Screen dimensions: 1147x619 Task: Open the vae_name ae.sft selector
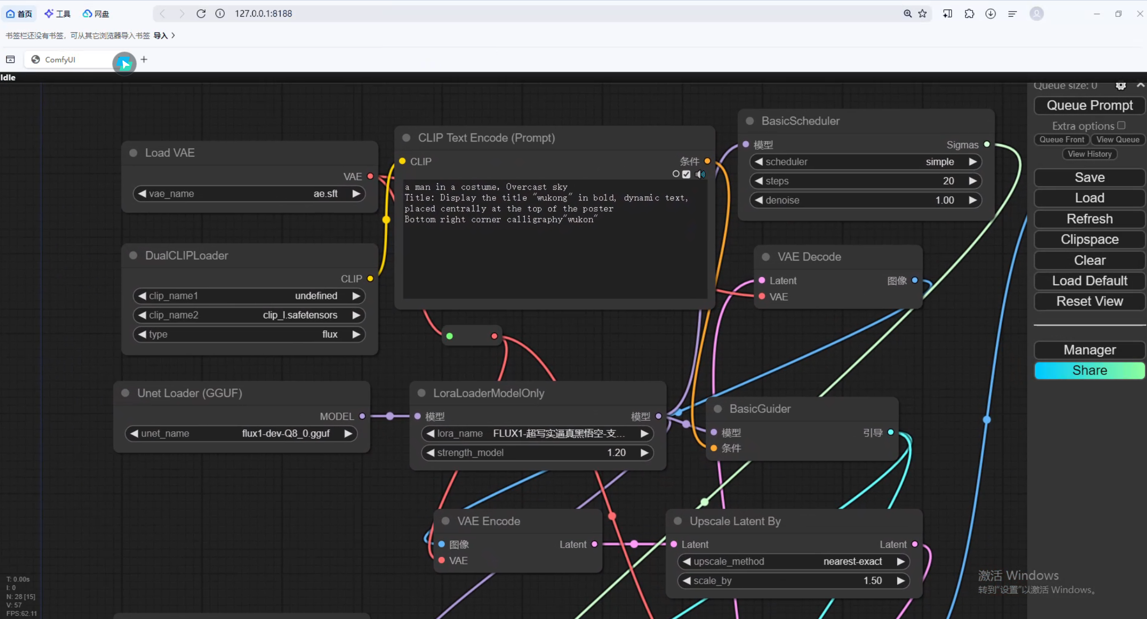coord(249,193)
